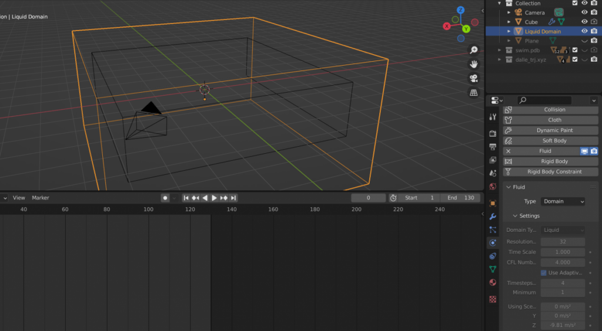Toggle auto keying record button
Screen dimensions: 602x331
[165, 198]
